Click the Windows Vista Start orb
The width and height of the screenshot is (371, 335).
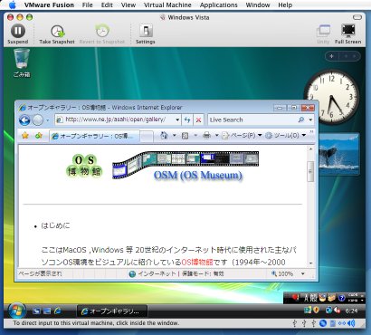(16, 311)
